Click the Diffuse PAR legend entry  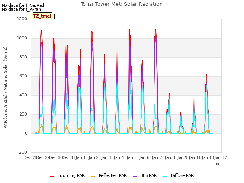178,175
